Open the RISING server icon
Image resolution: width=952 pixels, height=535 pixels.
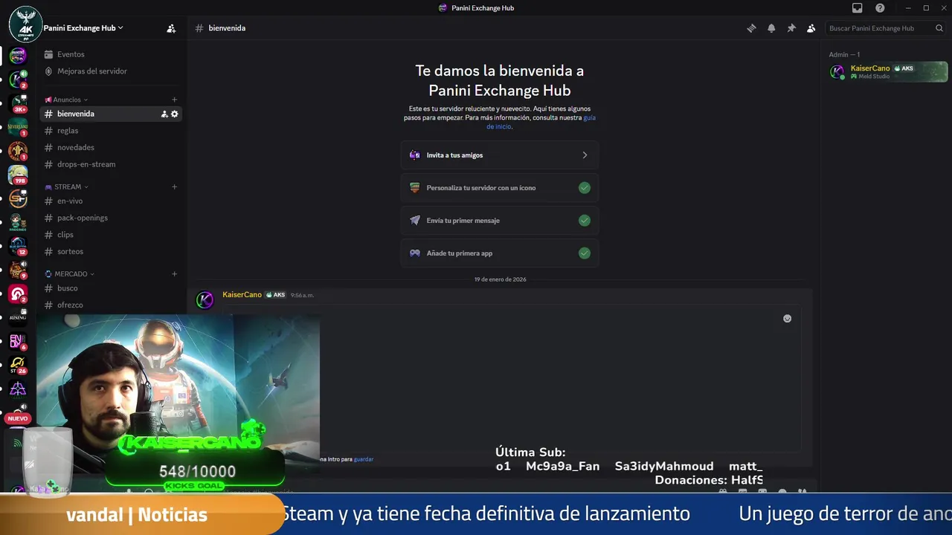point(18,317)
